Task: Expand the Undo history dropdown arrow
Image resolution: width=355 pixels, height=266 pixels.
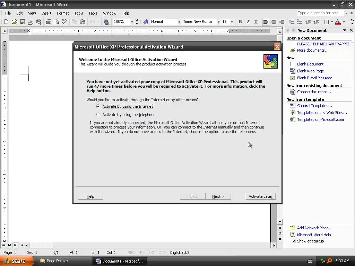Action: point(98,22)
